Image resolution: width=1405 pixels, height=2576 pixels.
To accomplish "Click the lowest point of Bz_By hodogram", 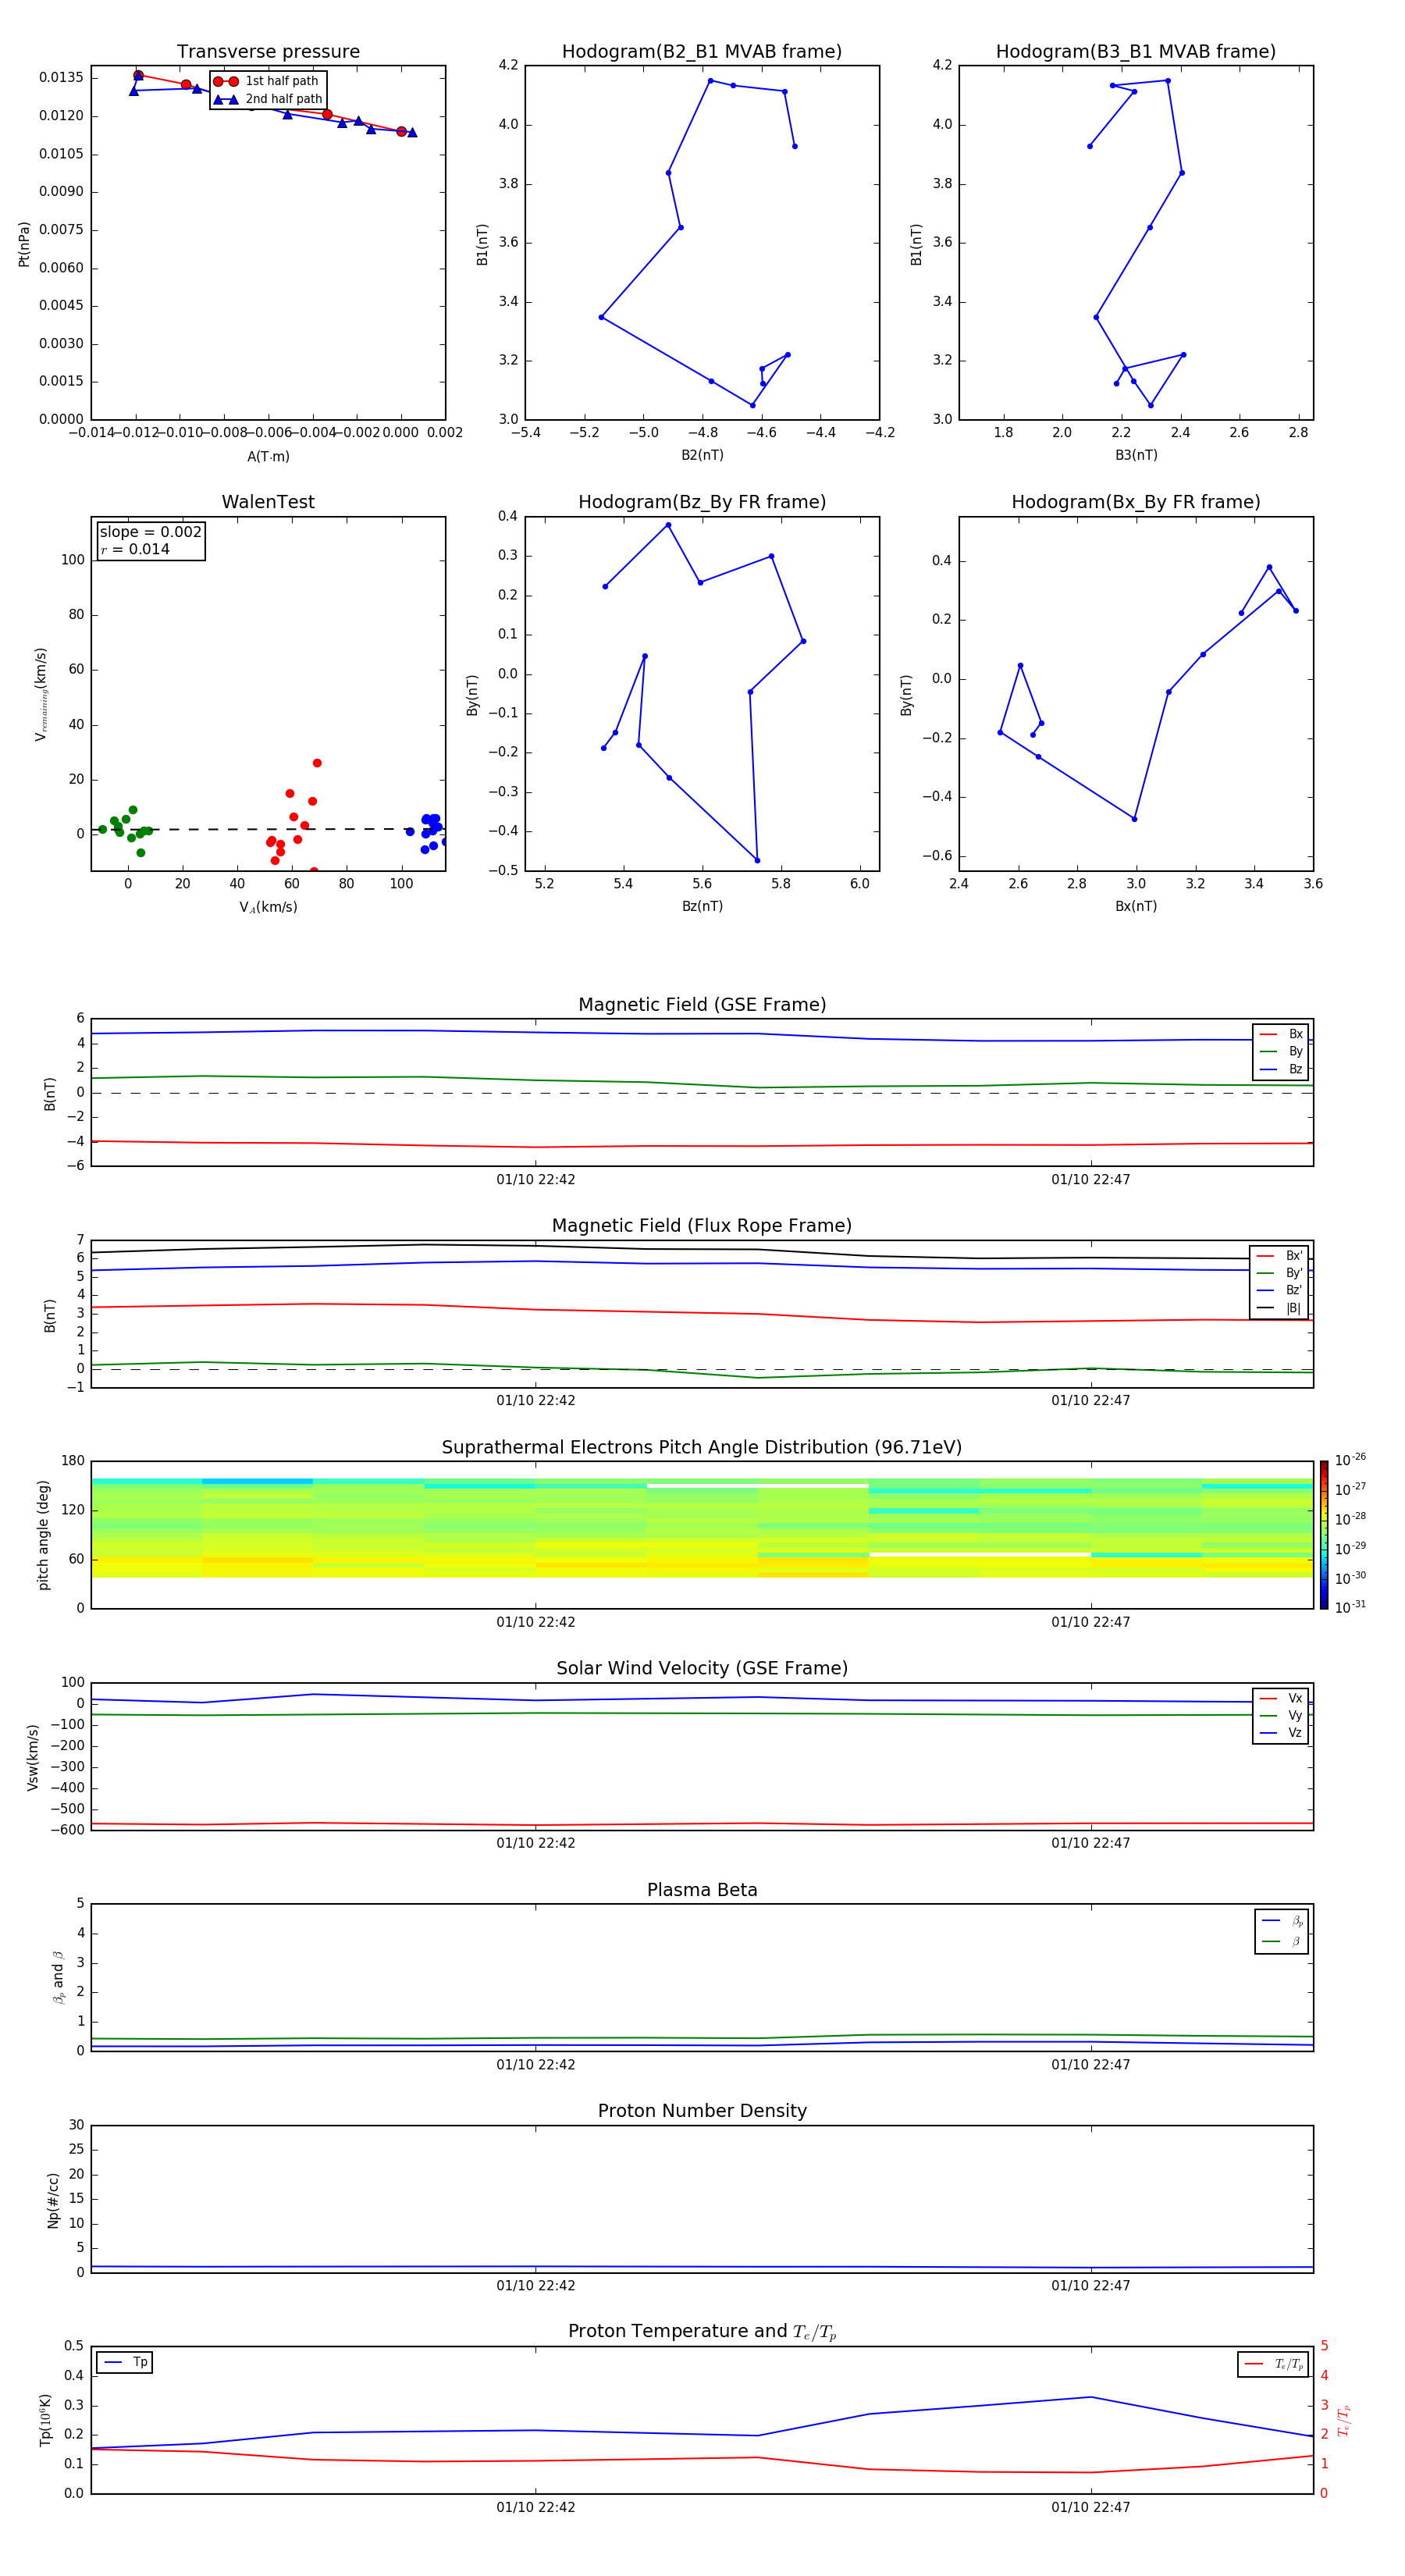I will (757, 860).
